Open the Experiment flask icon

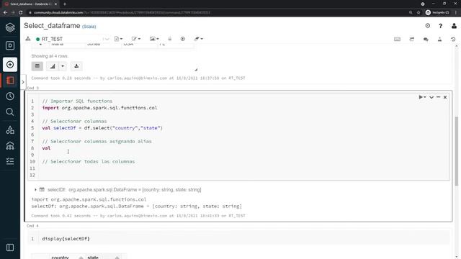click(x=439, y=39)
